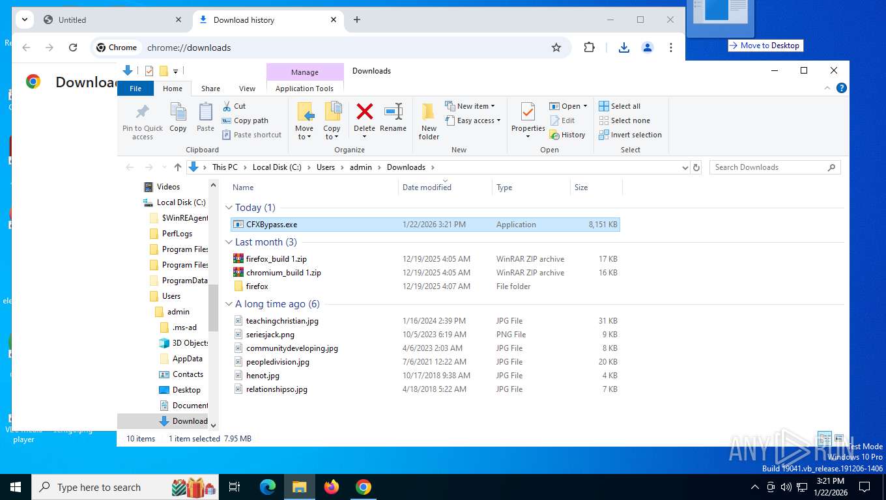Viewport: 886px width, 500px height.
Task: Open Microsoft Edge from taskbar
Action: [267, 487]
